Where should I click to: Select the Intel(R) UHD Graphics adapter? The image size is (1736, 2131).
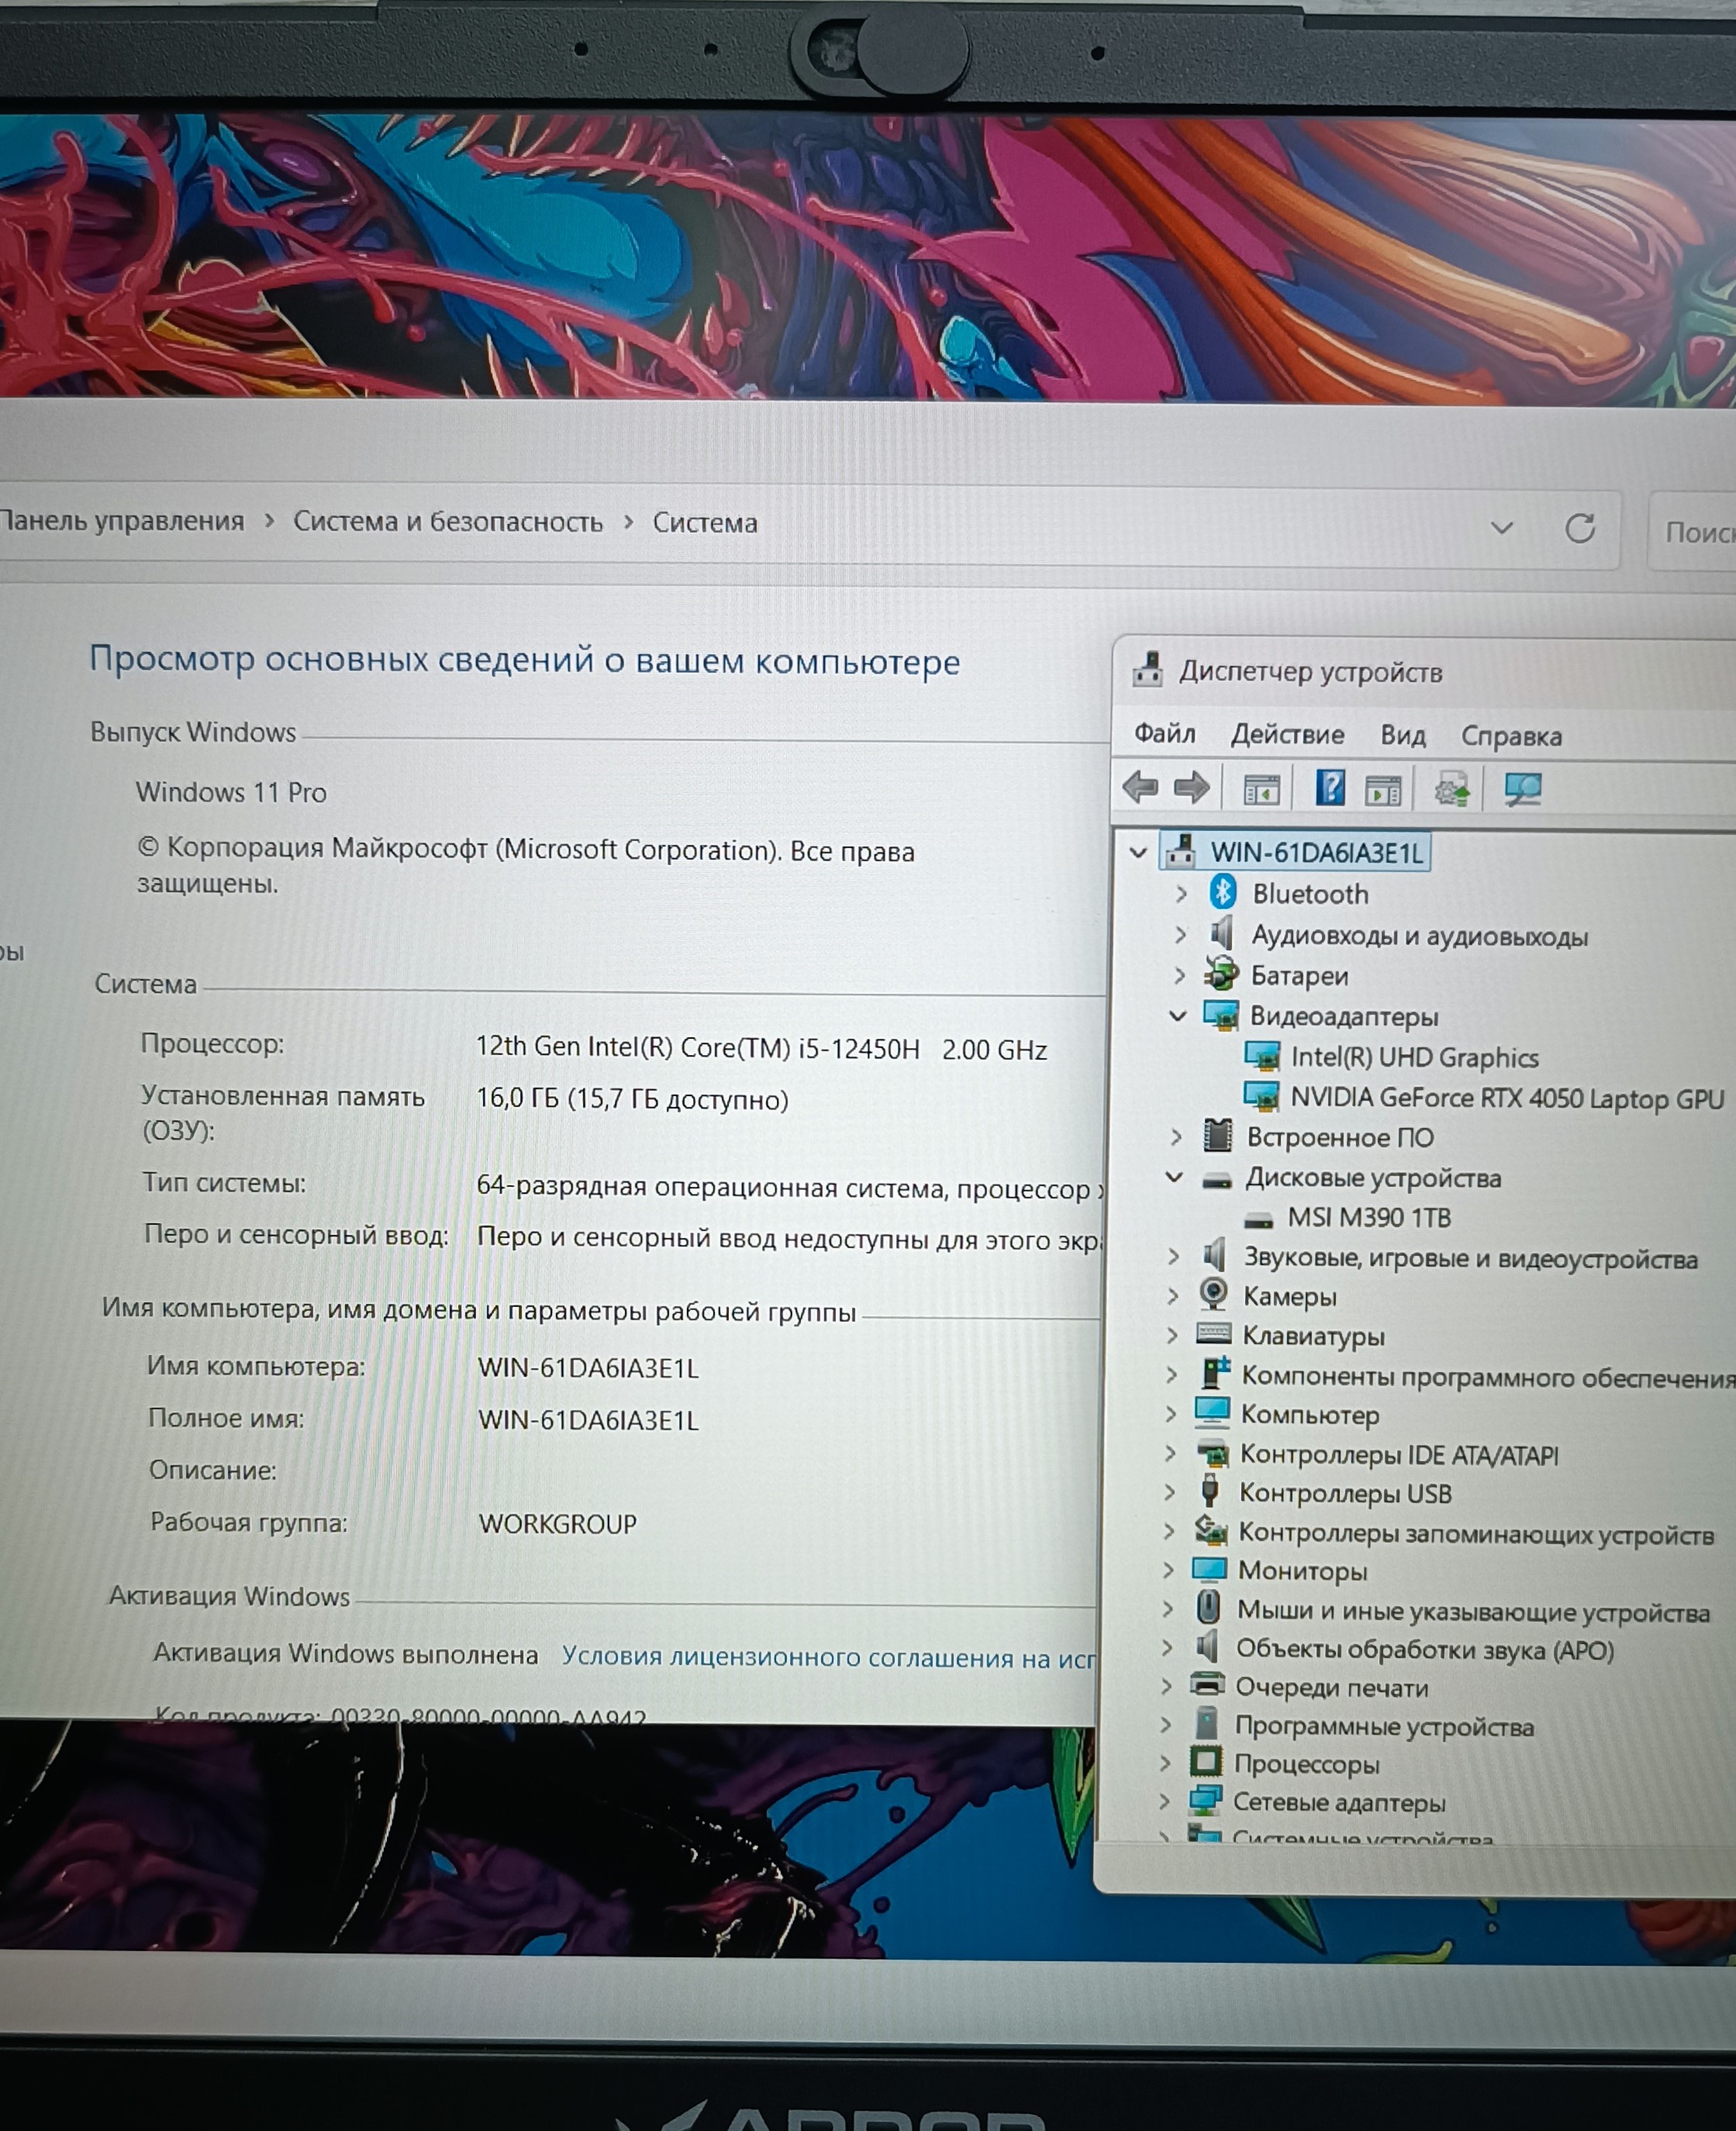[x=1414, y=1057]
